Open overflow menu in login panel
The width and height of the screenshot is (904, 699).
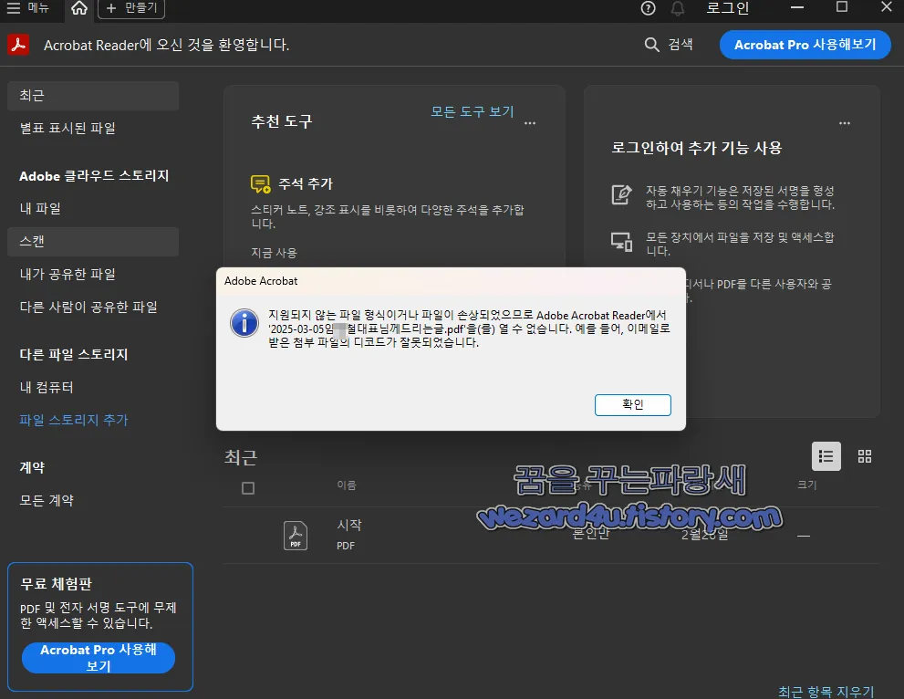pyautogui.click(x=844, y=122)
